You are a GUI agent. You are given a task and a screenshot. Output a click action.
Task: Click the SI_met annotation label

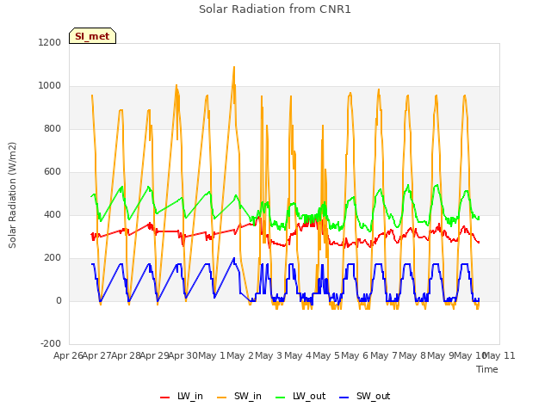click(92, 36)
